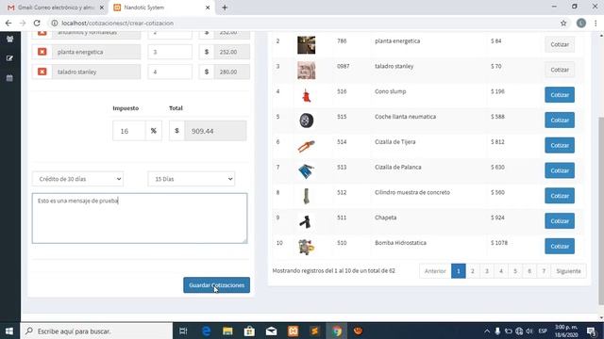Open the volume icon in system tray

point(529,331)
